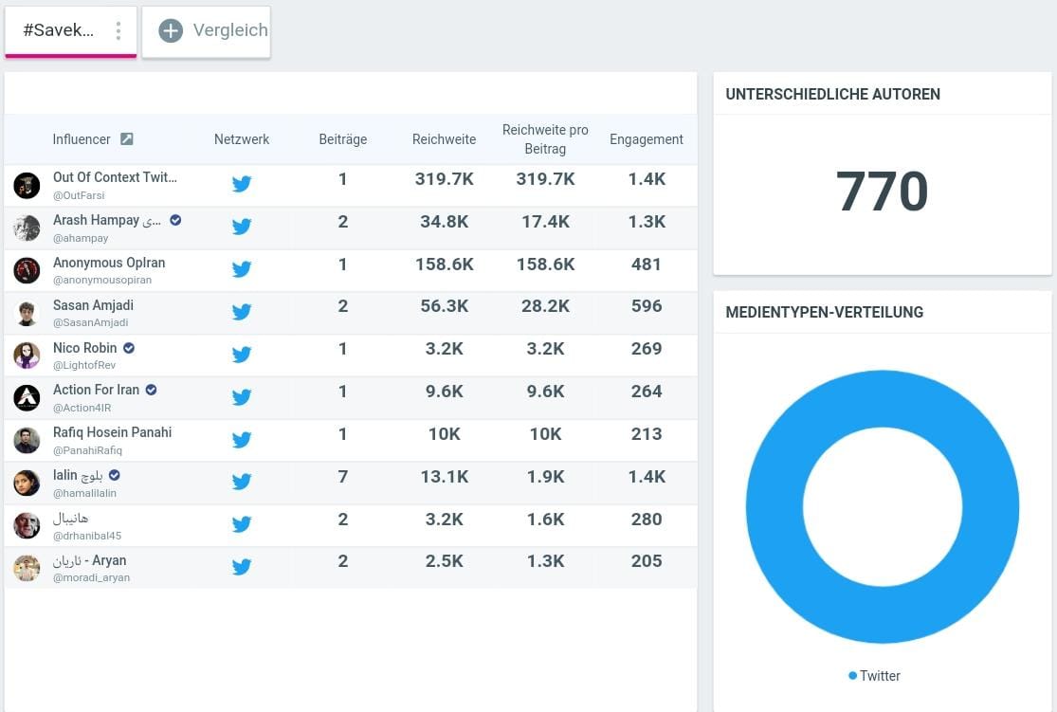This screenshot has height=712, width=1057.
Task: Click Twitter icon in Anonymous OpIran row
Action: pyautogui.click(x=242, y=269)
